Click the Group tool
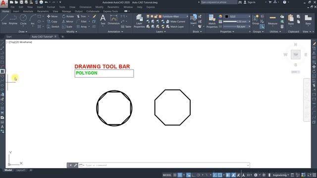This screenshot has height=178, width=317. pos(256,20)
